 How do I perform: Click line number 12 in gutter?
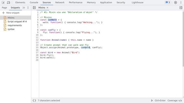coord(37,40)
